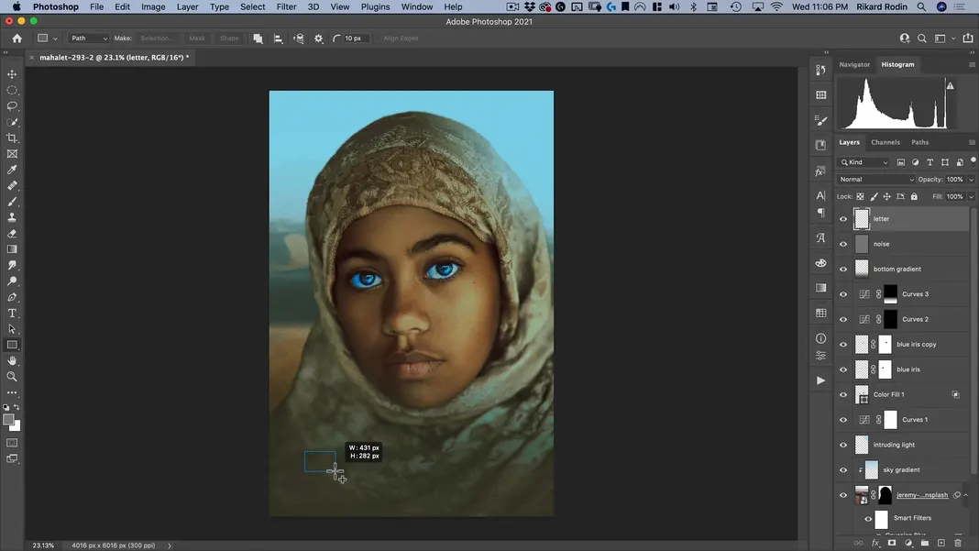Open the Filter menu
The width and height of the screenshot is (979, 551).
(286, 6)
